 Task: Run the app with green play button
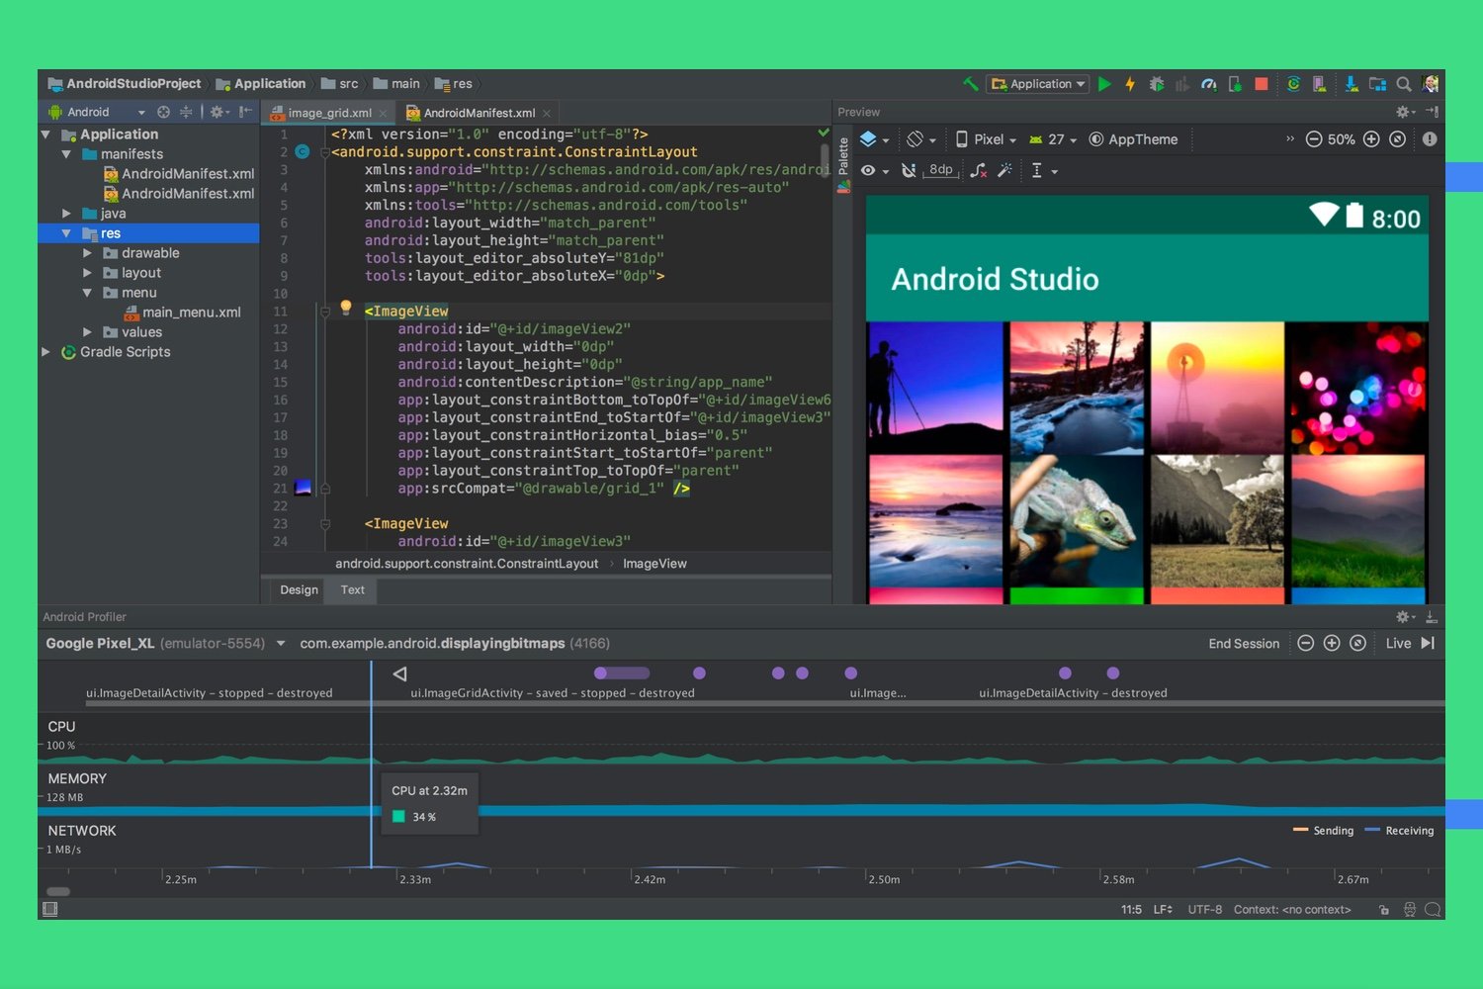pos(1104,84)
